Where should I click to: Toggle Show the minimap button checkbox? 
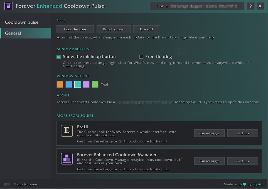coord(59,57)
